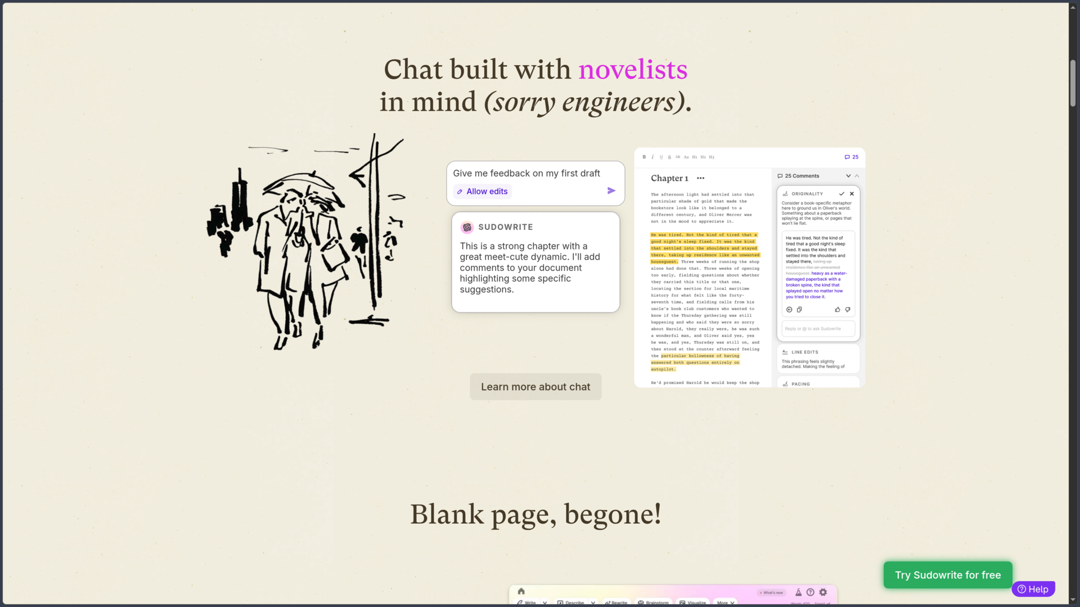The height and width of the screenshot is (607, 1080).
Task: Give thumbs up to the suggestion
Action: [838, 310]
